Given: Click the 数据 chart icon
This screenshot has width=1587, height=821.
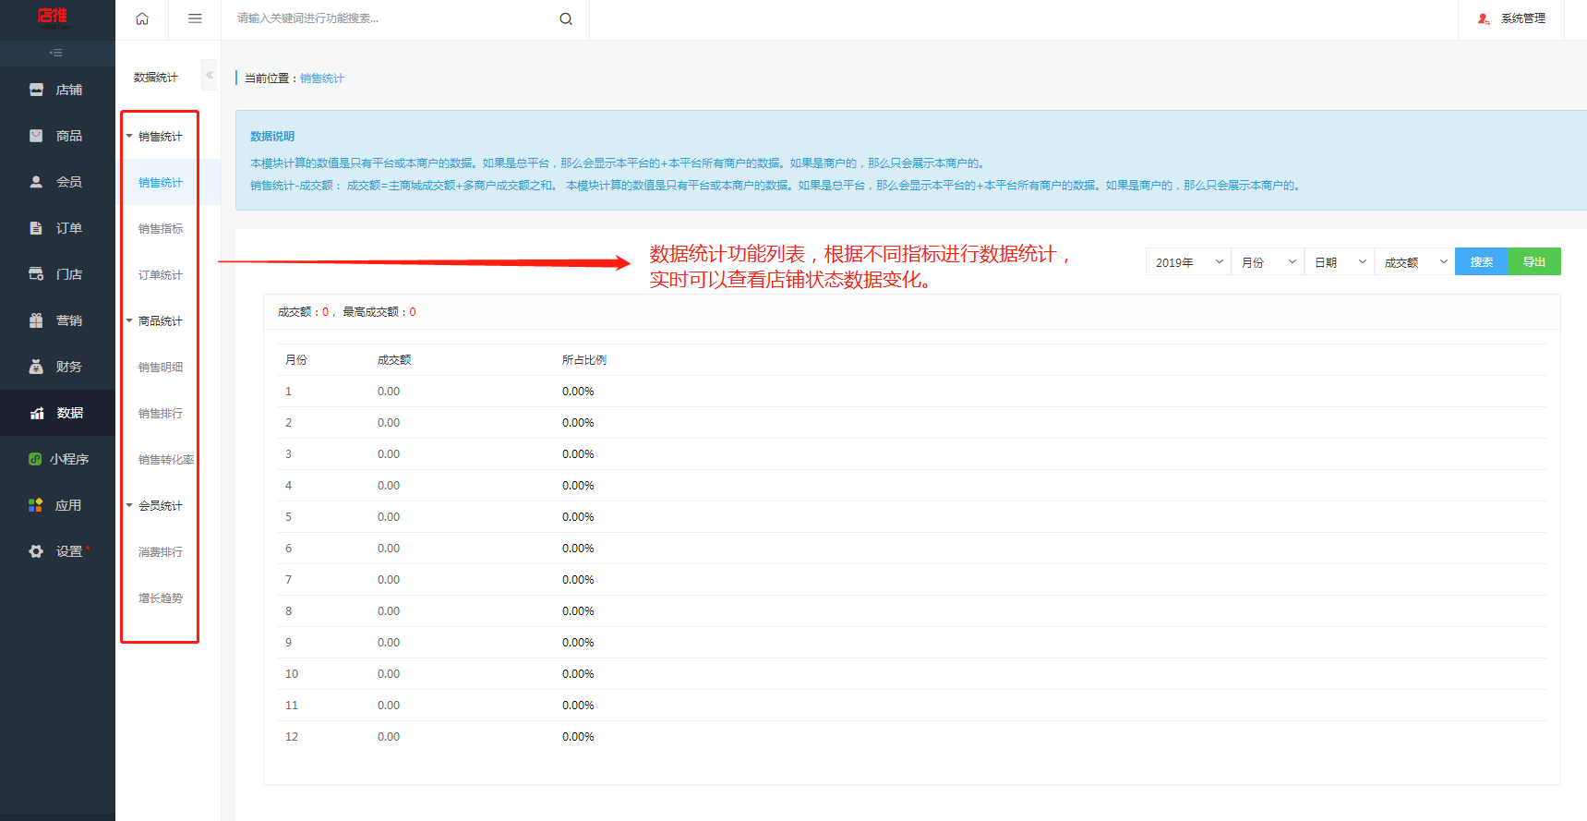Looking at the screenshot, I should click(x=37, y=413).
